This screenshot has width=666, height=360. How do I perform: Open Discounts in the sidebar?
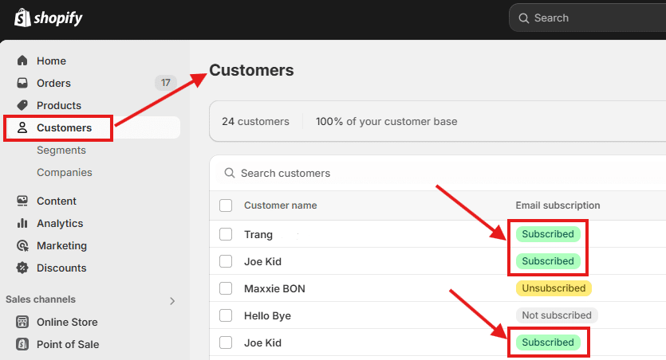point(61,268)
